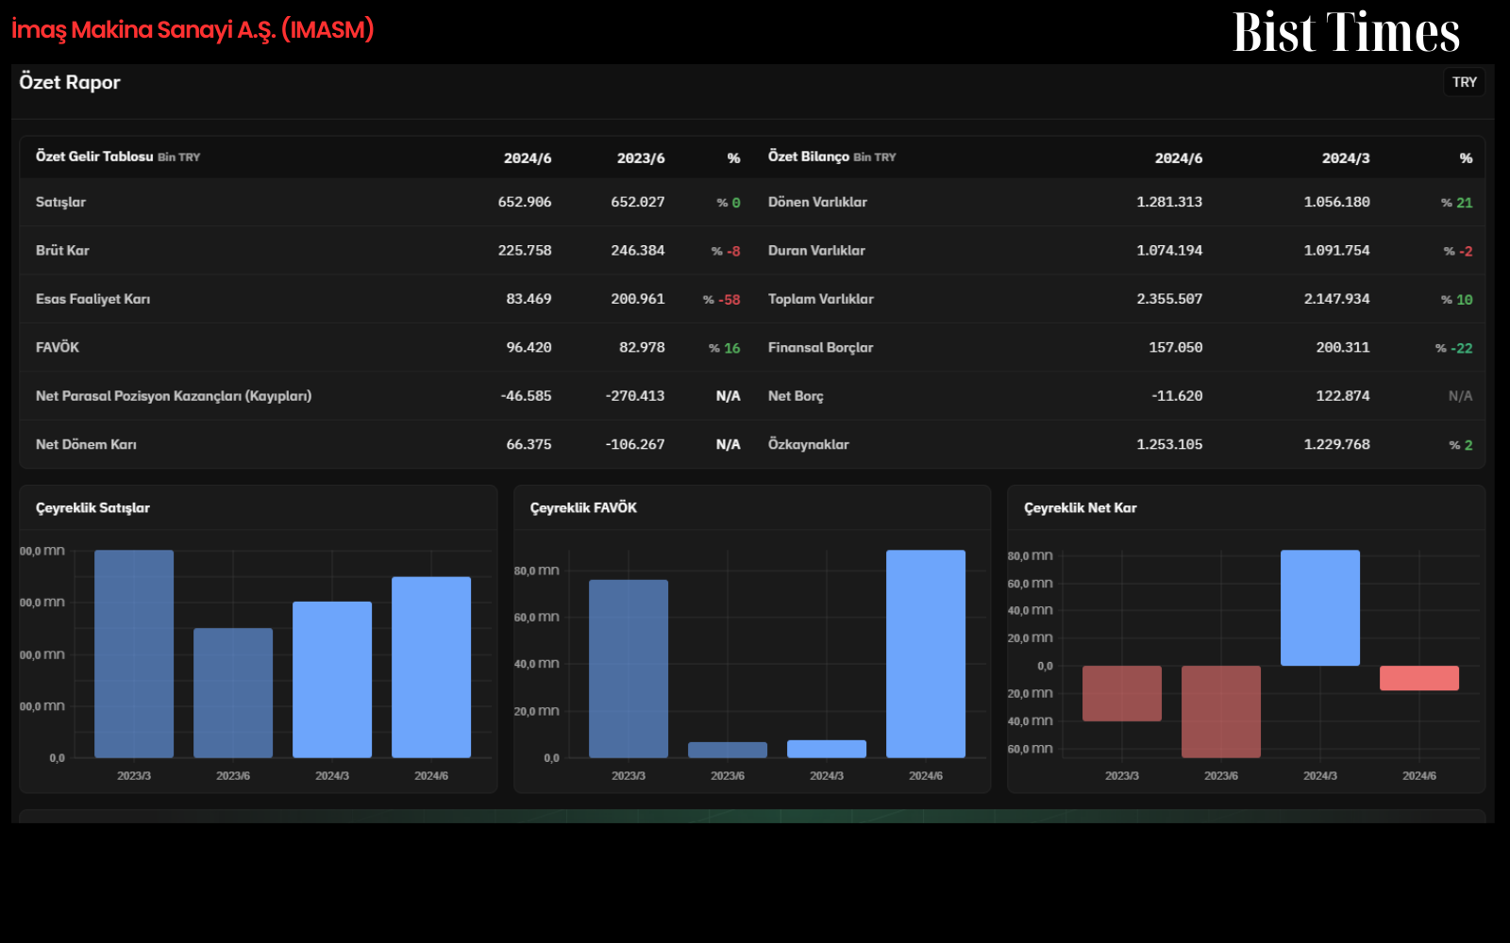The height and width of the screenshot is (943, 1510).
Task: Select Net Dönem Karı value 66.375
Action: (x=528, y=444)
